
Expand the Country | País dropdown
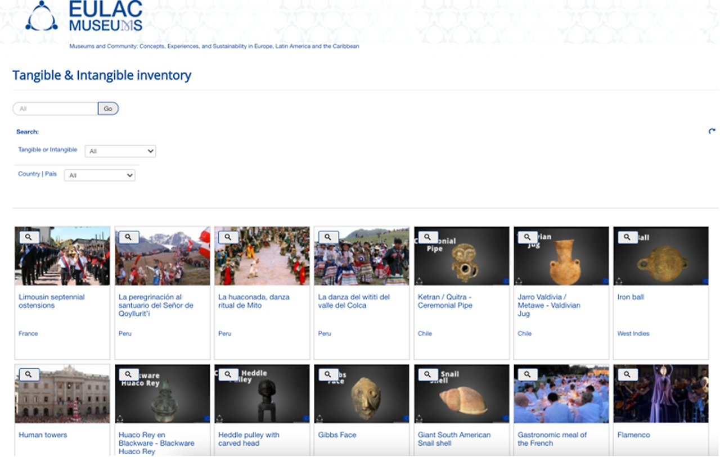point(100,175)
